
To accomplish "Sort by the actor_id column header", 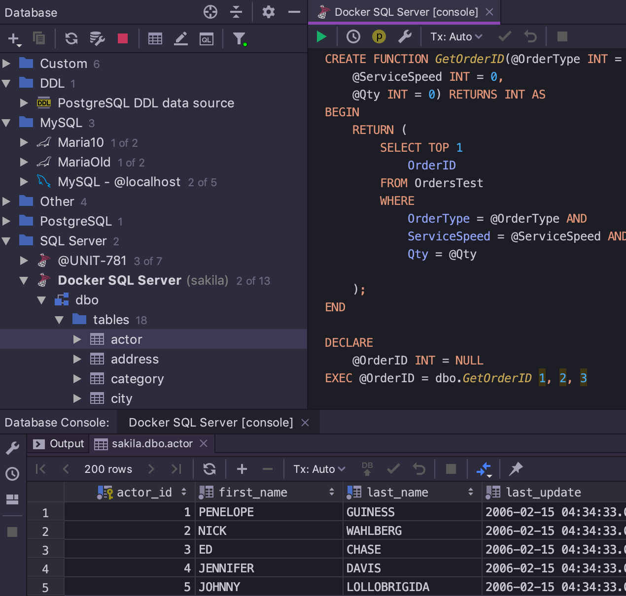I will 130,492.
